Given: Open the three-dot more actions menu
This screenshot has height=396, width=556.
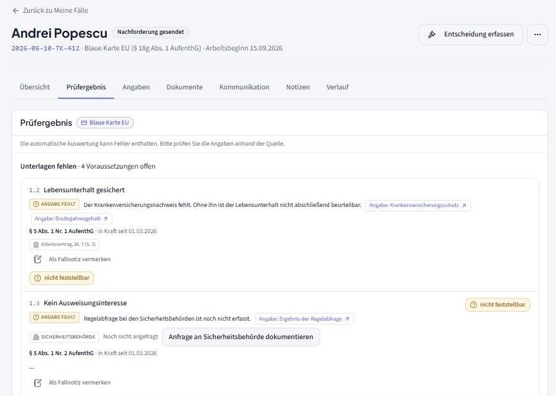Looking at the screenshot, I should point(537,34).
